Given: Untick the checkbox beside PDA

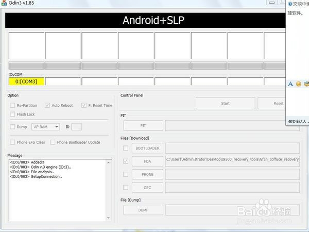Looking at the screenshot, I should (x=126, y=161).
